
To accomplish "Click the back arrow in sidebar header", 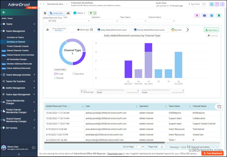I will pyautogui.click(x=4, y=12).
